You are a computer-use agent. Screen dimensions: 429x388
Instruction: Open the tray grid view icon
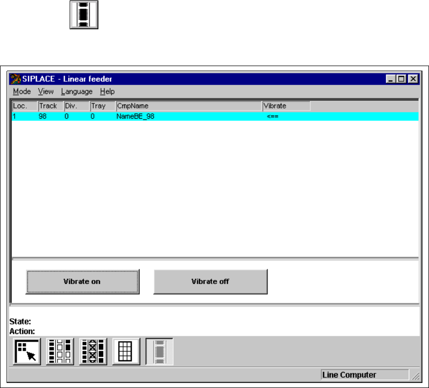[x=126, y=352]
